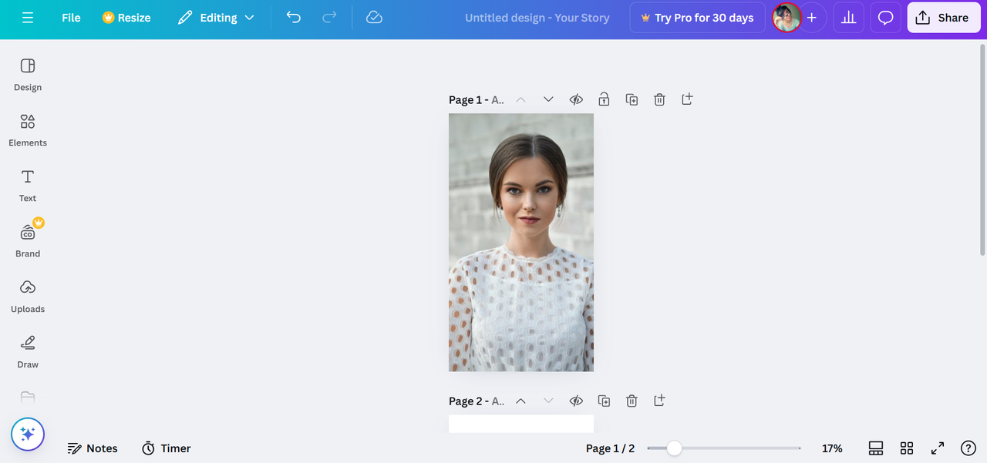This screenshot has width=987, height=463.
Task: Lock Page 1
Action: (x=604, y=99)
